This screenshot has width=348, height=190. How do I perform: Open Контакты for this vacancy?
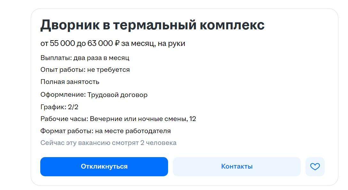point(236,166)
